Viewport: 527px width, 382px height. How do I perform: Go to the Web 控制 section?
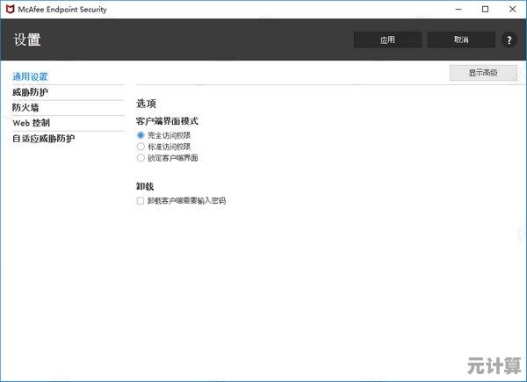[31, 123]
